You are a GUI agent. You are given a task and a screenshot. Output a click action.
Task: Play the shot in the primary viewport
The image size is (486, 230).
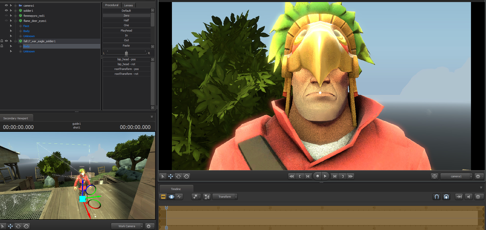pos(325,176)
